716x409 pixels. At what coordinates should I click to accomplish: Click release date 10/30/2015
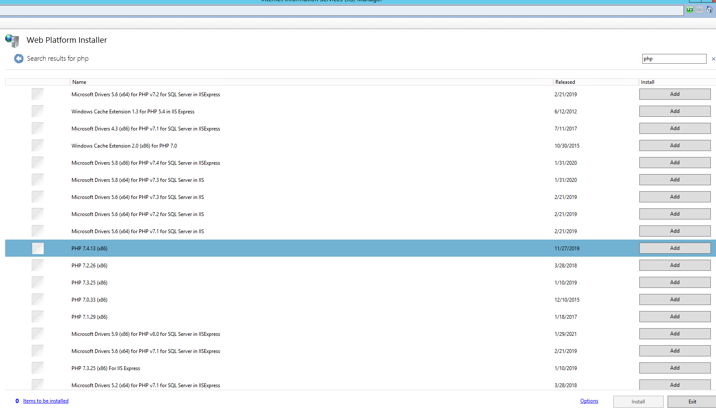pos(567,146)
